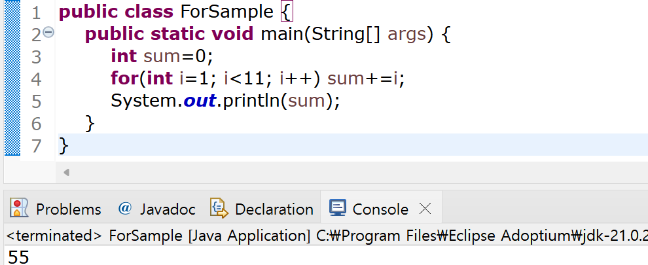
Task: Click the console output 55
Action: point(19,257)
